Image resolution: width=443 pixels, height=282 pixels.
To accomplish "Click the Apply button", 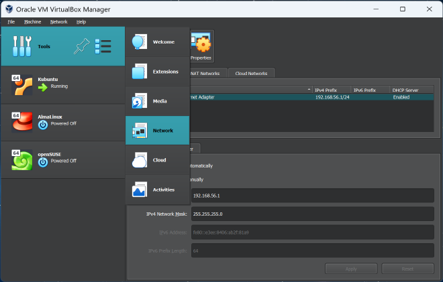I will 351,269.
